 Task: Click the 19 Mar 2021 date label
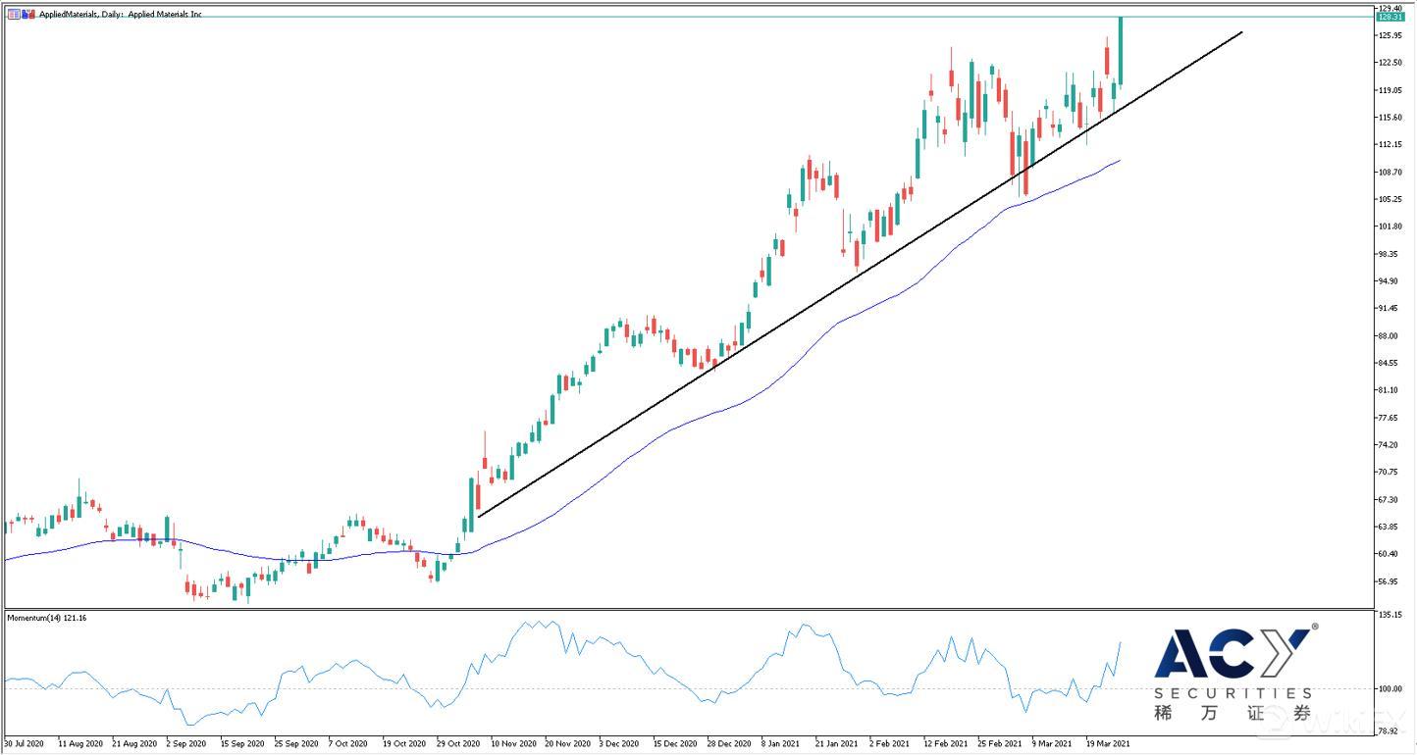pyautogui.click(x=1109, y=744)
